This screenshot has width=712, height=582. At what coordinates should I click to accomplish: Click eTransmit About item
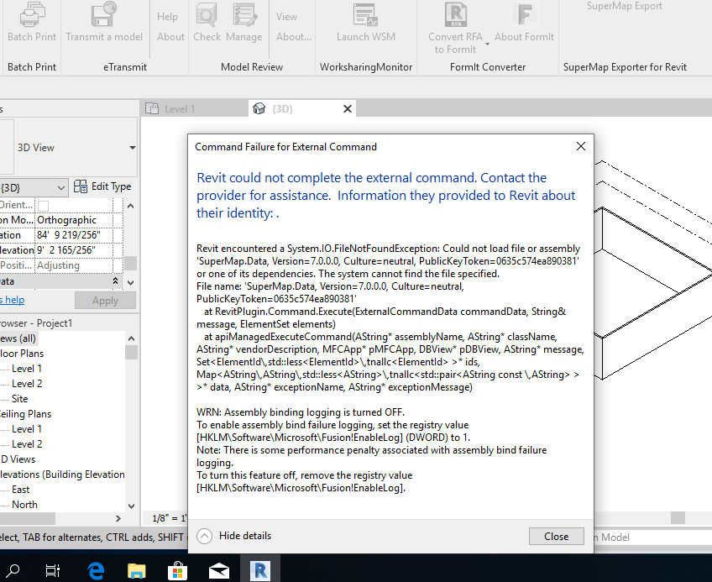coord(170,37)
